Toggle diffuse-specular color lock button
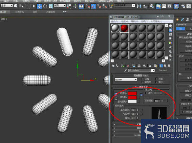 tap(116, 99)
